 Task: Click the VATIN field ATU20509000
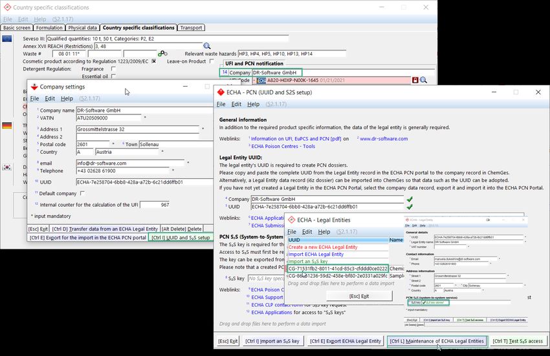pos(109,118)
